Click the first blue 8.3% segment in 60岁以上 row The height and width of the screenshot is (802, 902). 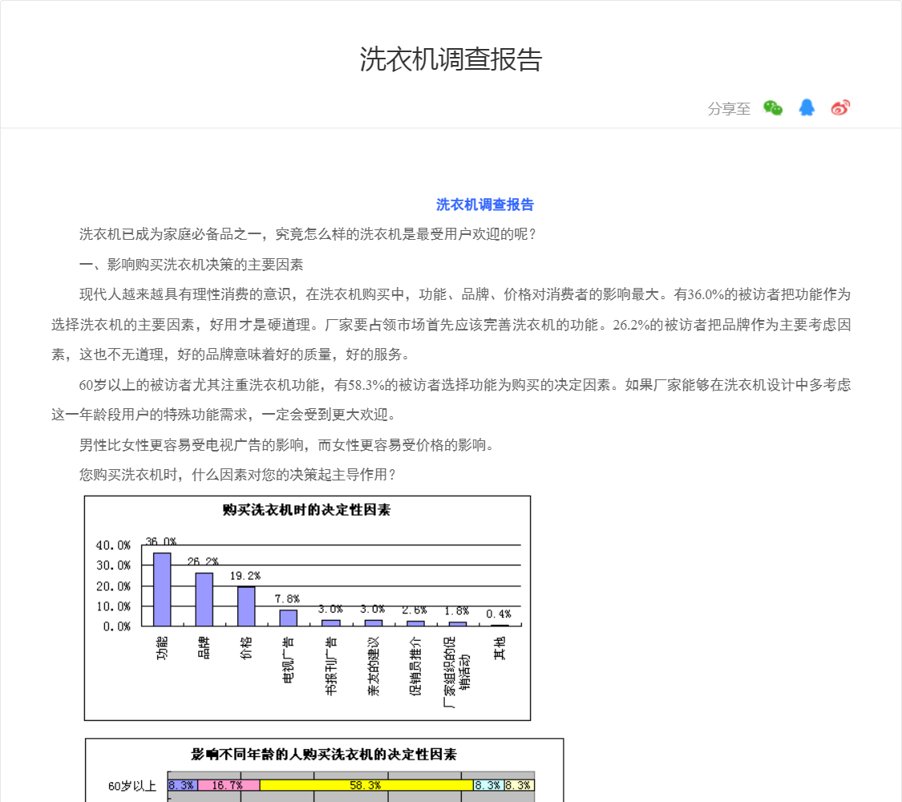(x=183, y=785)
